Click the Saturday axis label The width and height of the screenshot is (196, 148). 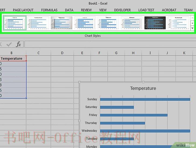[91, 107]
